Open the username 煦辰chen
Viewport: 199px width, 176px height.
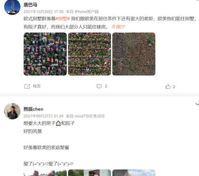(x=33, y=109)
